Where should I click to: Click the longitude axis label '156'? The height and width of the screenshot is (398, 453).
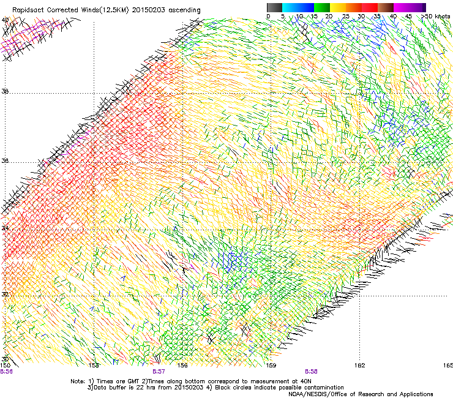click(182, 366)
